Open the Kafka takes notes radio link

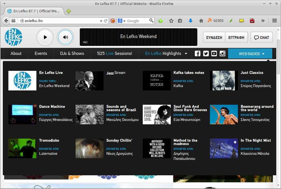[189, 73]
